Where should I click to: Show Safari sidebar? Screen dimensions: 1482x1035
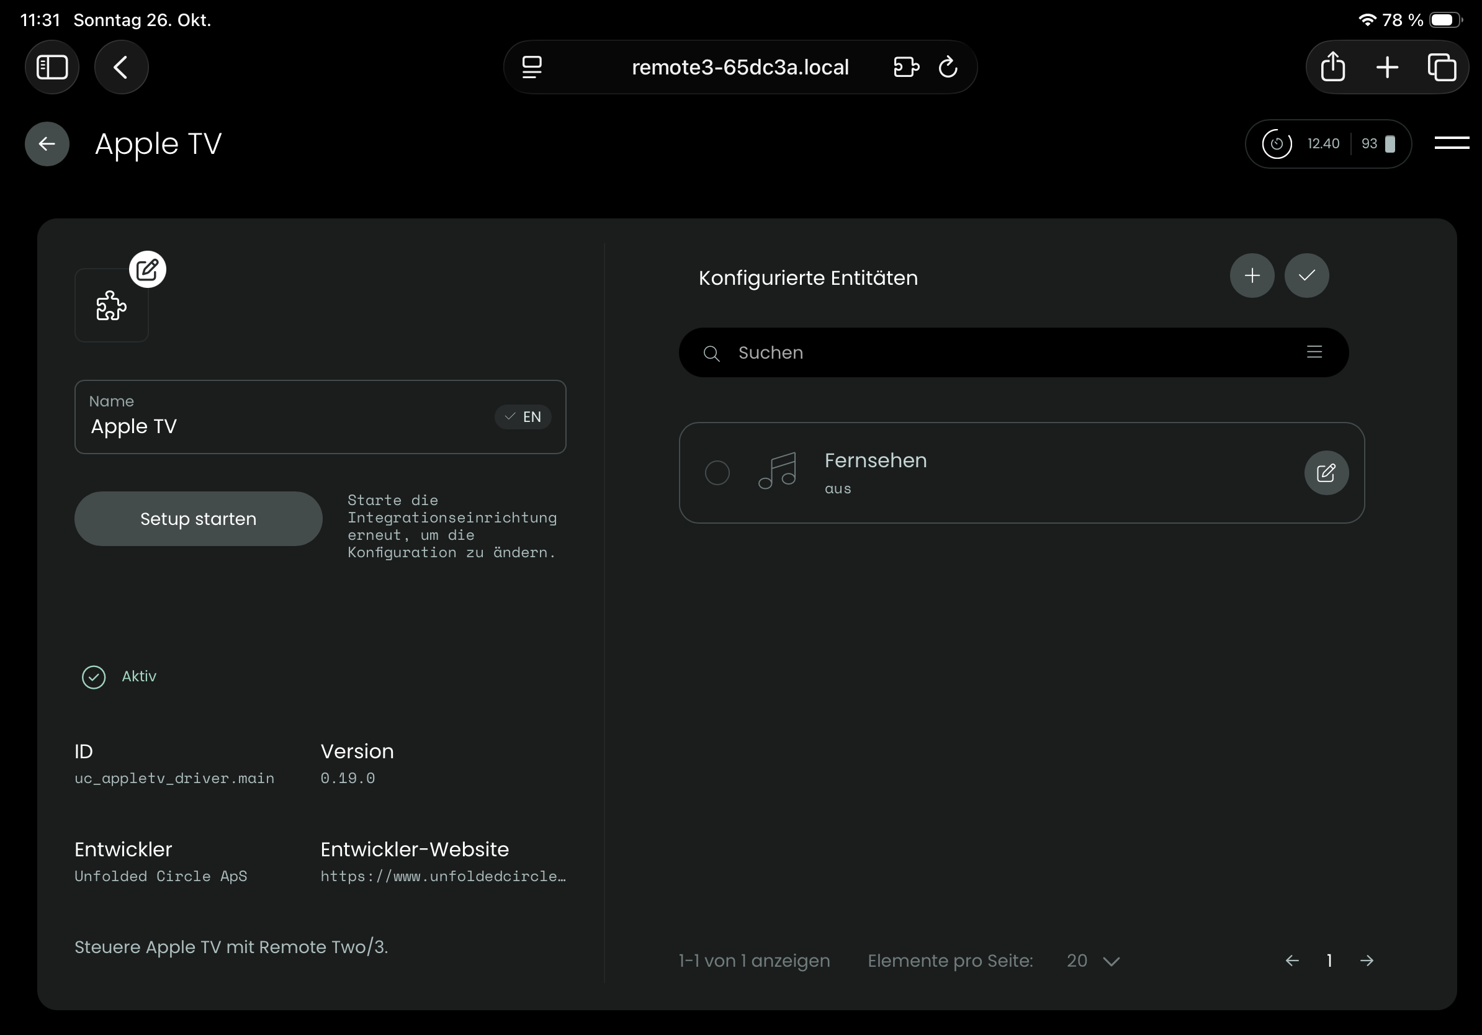tap(52, 67)
